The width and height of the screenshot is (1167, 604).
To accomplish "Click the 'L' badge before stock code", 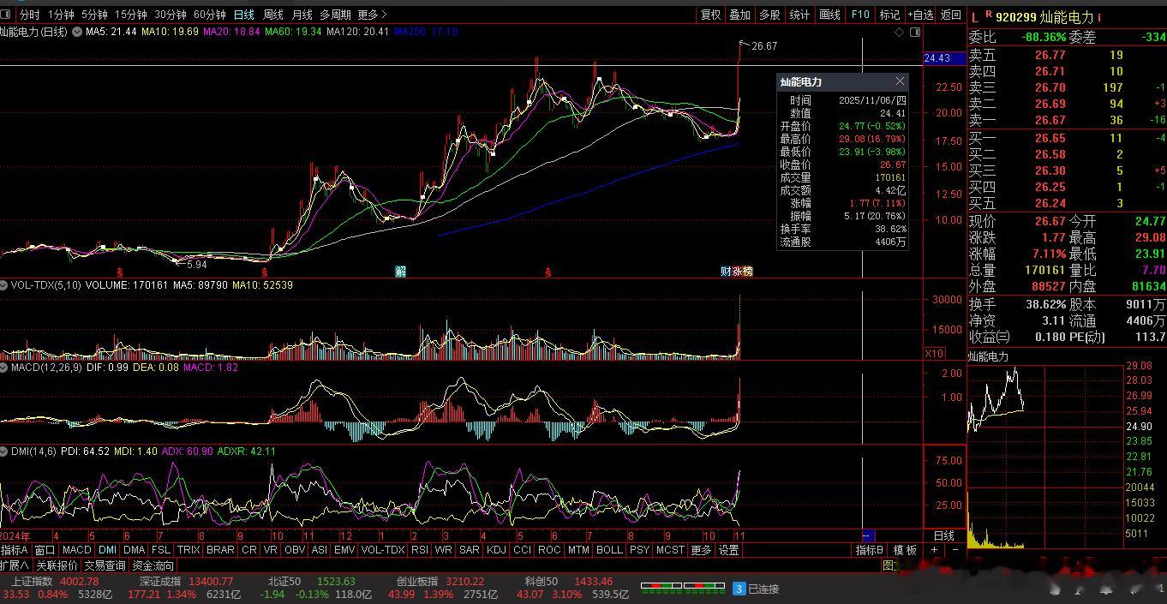I will point(974,16).
